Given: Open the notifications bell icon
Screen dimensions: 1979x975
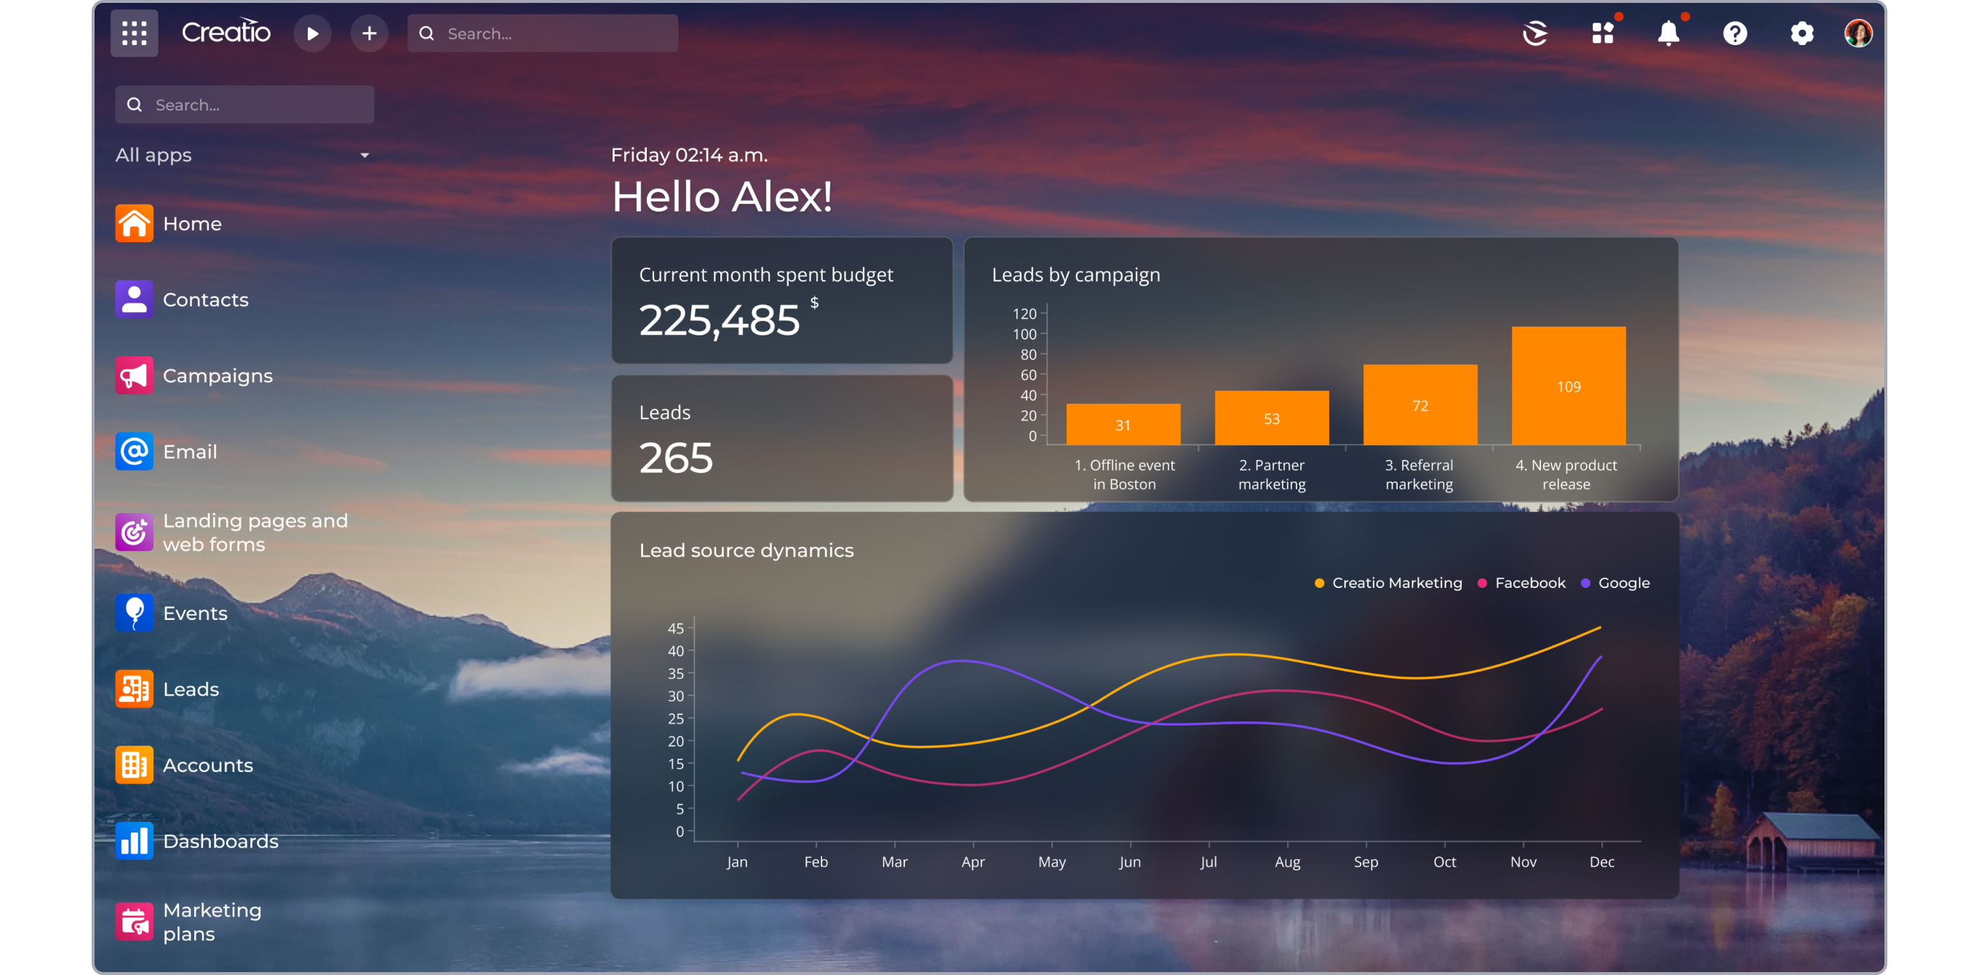Looking at the screenshot, I should tap(1668, 33).
